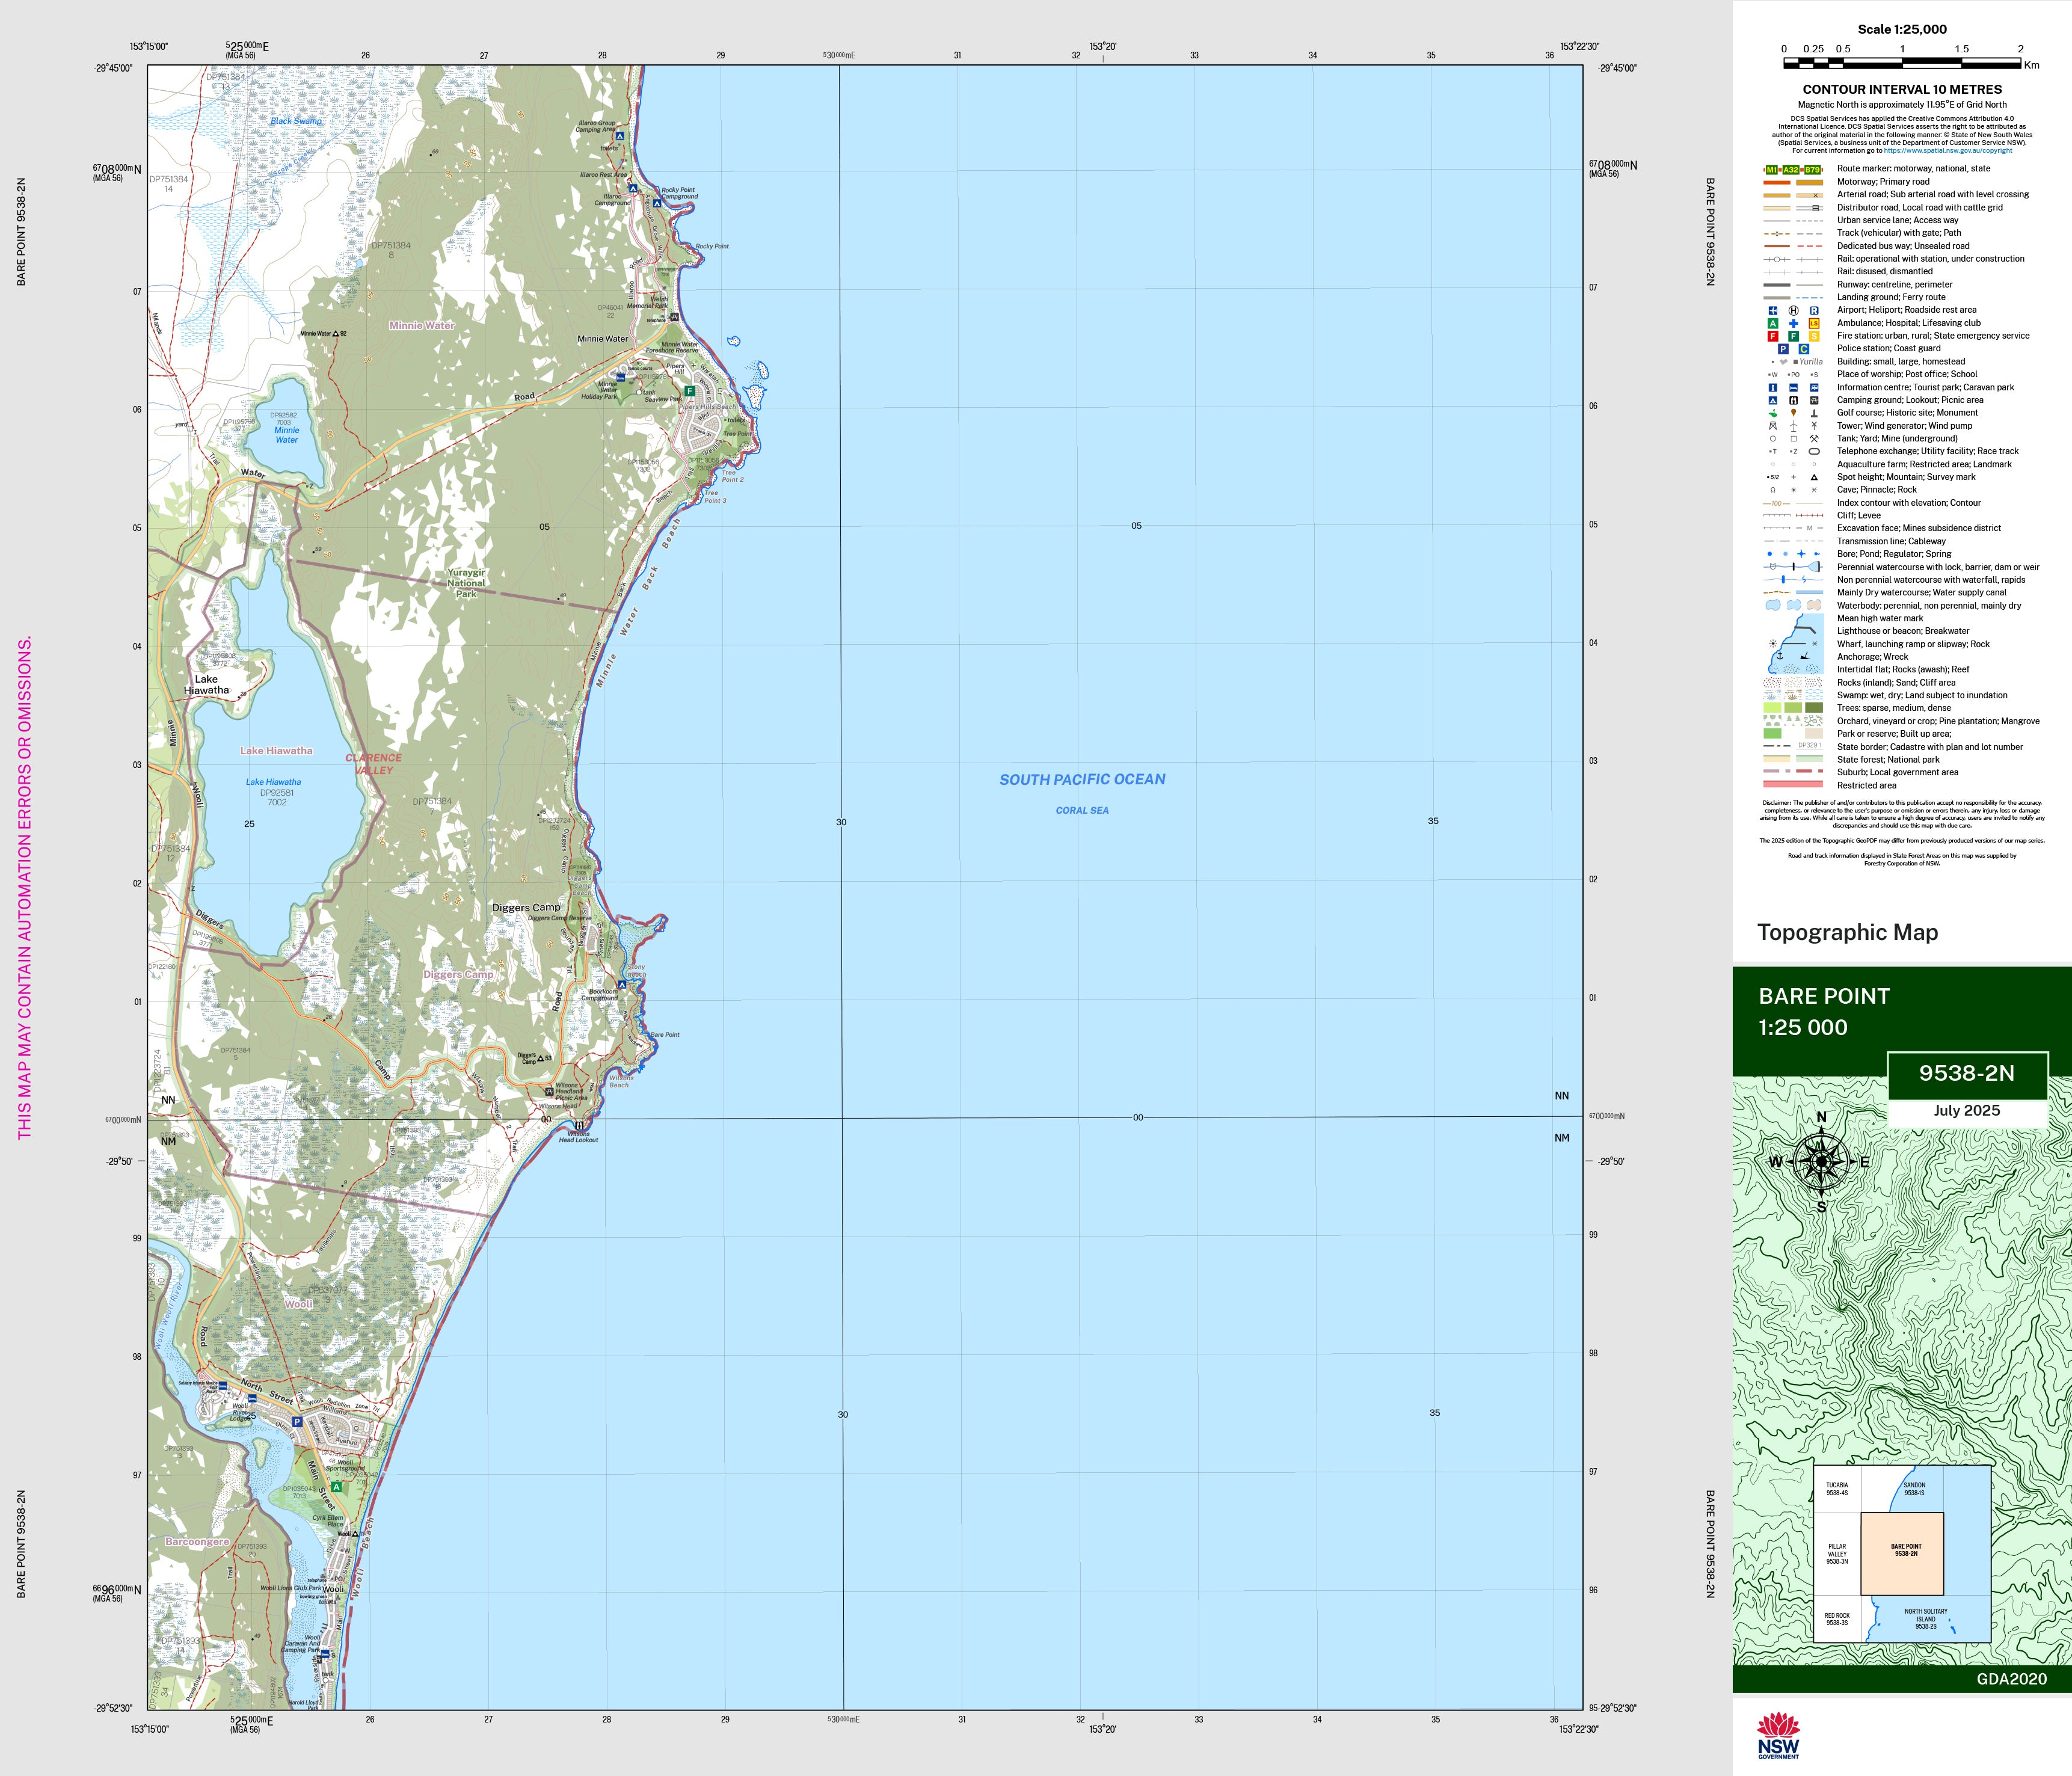Select the Sandon 9538-1S adjoining sheet tile
The width and height of the screenshot is (2072, 1776).
tap(1914, 1489)
